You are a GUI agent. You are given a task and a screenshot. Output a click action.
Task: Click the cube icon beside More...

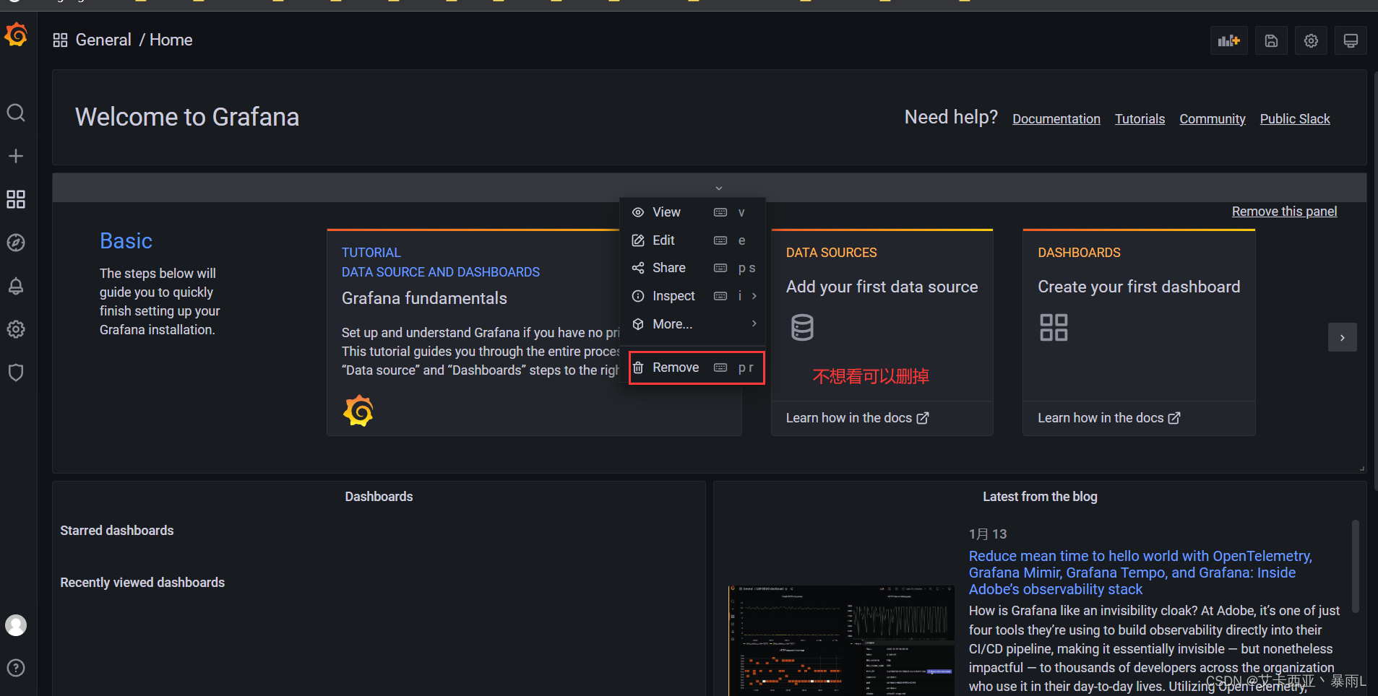638,324
